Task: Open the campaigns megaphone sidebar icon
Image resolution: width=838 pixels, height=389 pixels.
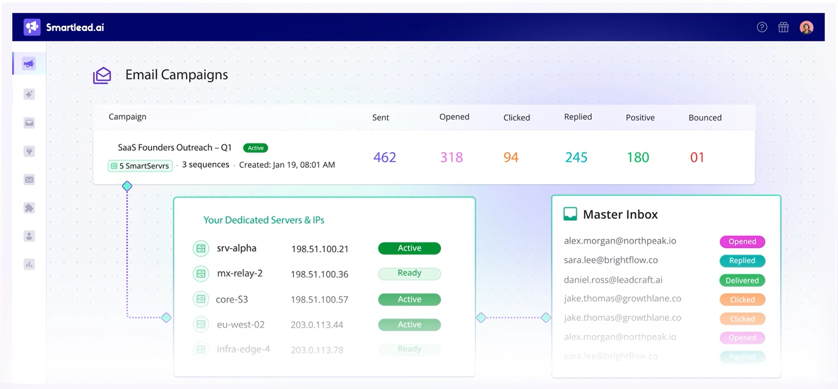Action: [29, 64]
